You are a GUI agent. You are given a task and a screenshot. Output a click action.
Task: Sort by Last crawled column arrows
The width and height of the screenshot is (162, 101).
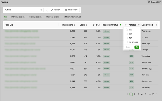pos(157,25)
